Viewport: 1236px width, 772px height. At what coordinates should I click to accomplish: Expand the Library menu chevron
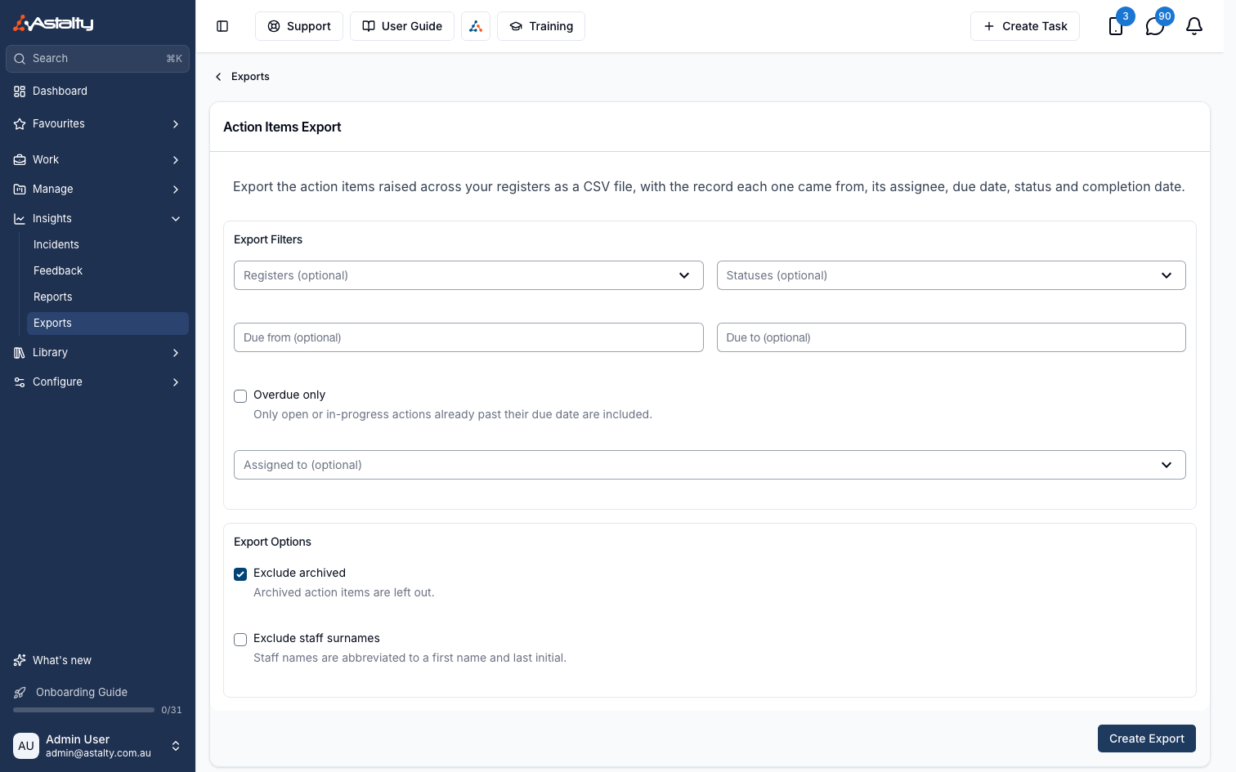[x=176, y=353]
